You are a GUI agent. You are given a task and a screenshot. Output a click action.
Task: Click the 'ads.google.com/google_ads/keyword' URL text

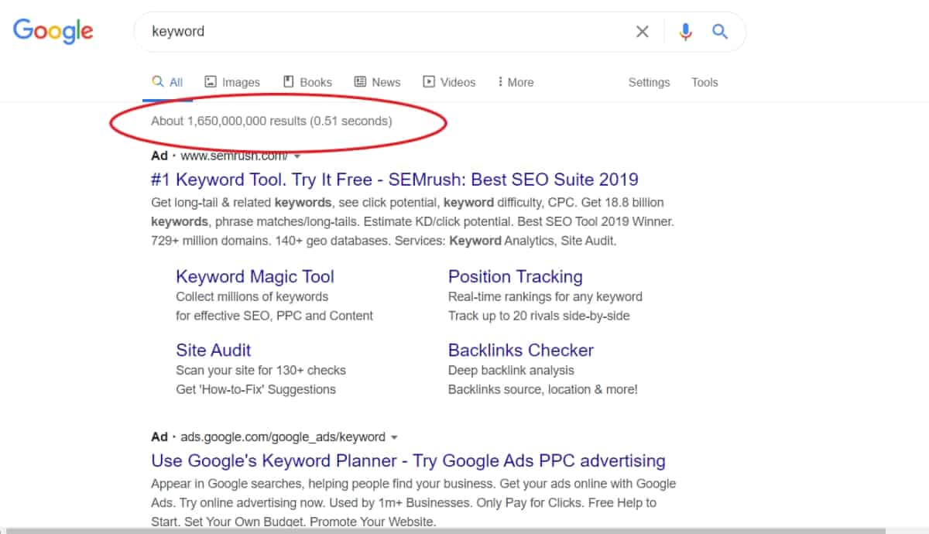click(x=283, y=436)
